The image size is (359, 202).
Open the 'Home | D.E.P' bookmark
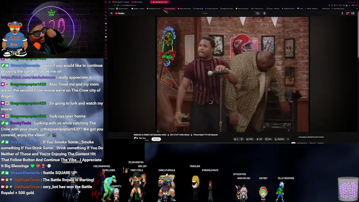pos(326,9)
